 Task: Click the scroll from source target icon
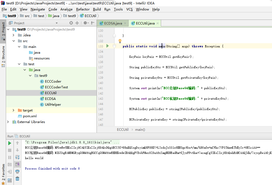pyautogui.click(x=71, y=23)
